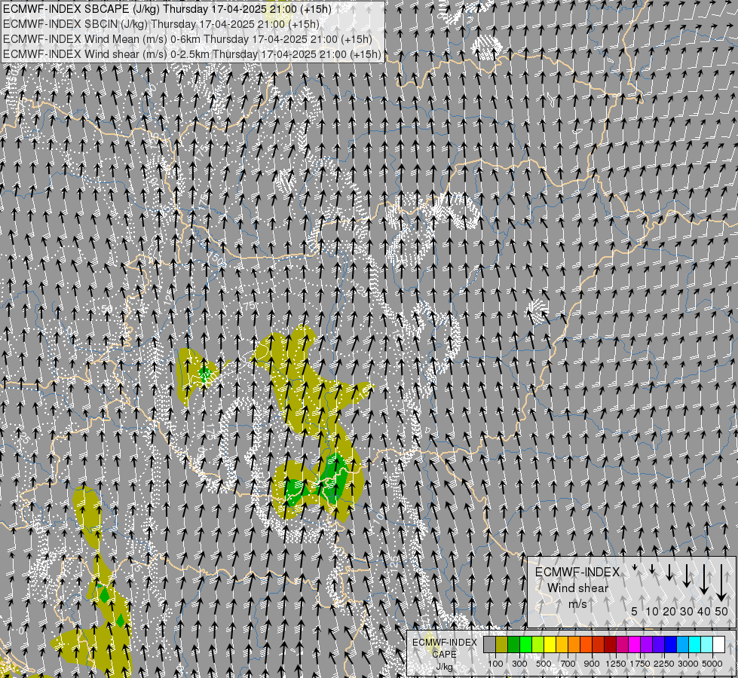
Task: Click the shear legend value label 40
Action: pyautogui.click(x=703, y=611)
